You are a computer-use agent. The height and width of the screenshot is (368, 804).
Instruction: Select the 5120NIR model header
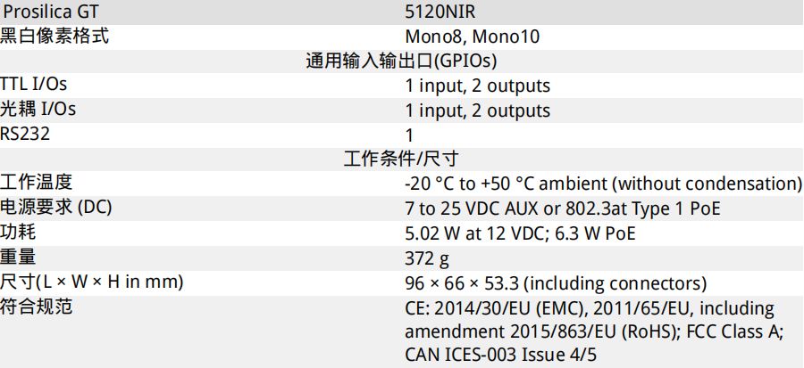point(436,12)
